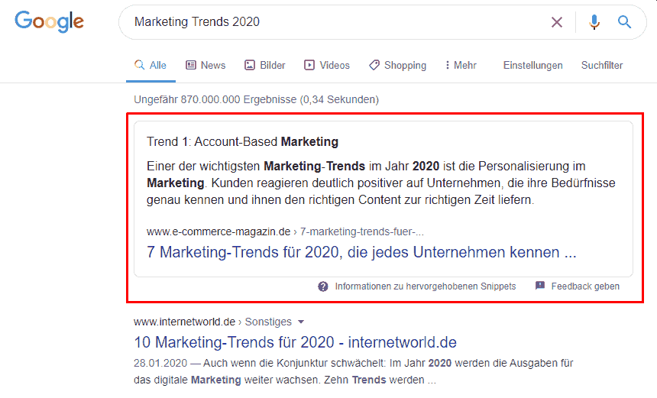The height and width of the screenshot is (398, 657).
Task: Click the www.e-commerce-magazin.de URL breadcrumb
Action: point(285,231)
